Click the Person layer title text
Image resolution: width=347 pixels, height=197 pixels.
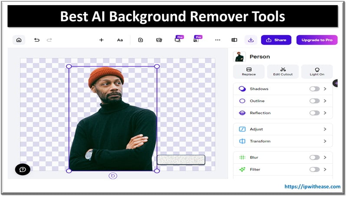(x=260, y=57)
